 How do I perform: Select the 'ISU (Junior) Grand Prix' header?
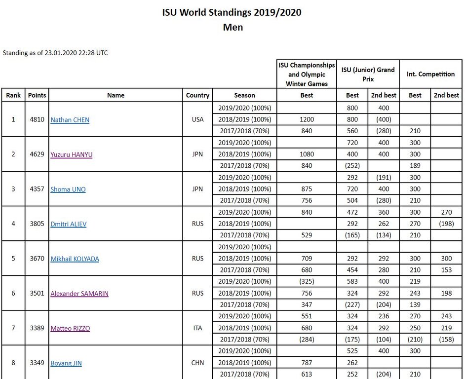tap(368, 74)
